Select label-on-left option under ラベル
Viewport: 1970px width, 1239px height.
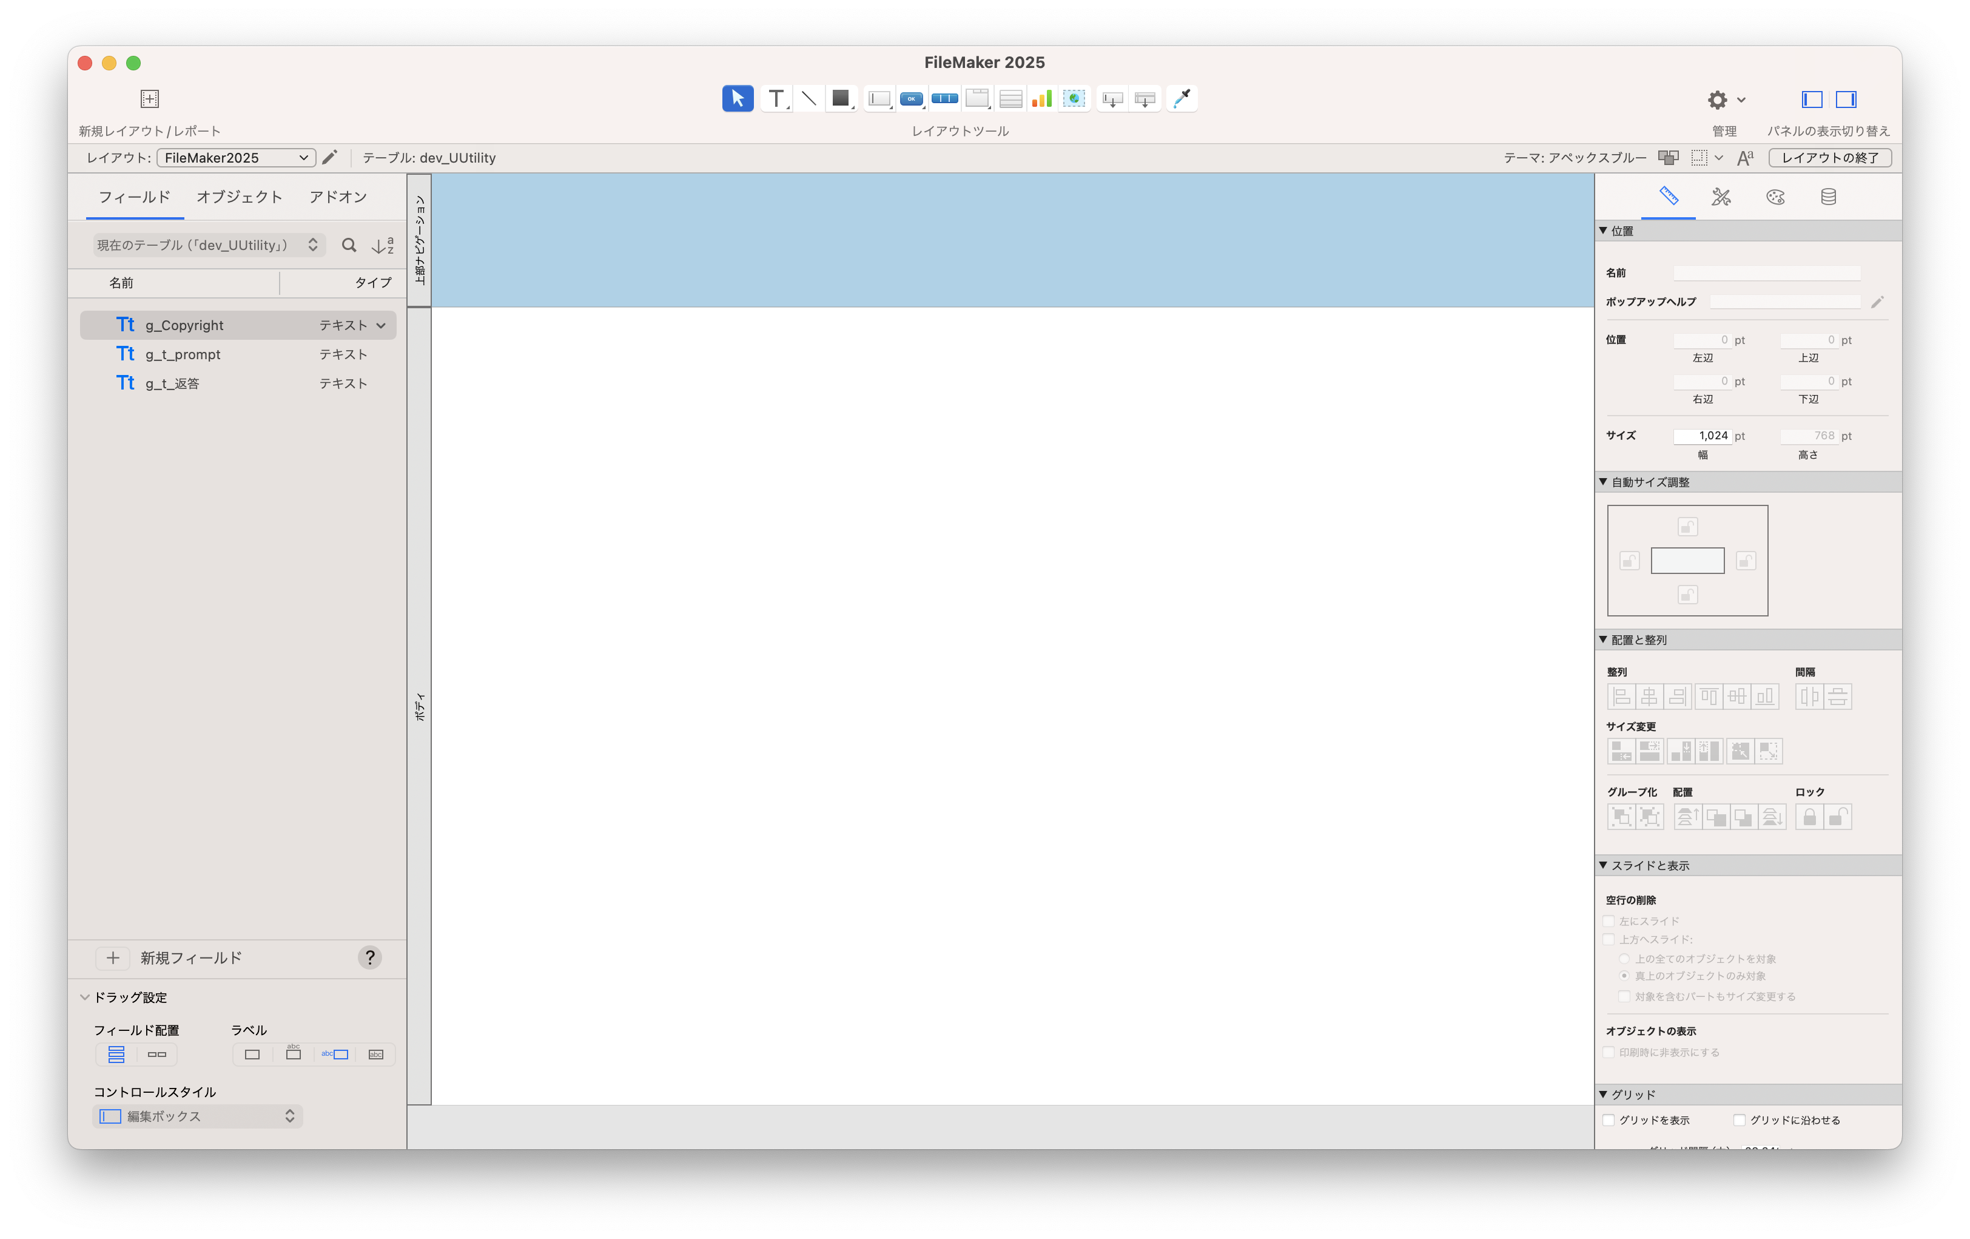[x=335, y=1054]
